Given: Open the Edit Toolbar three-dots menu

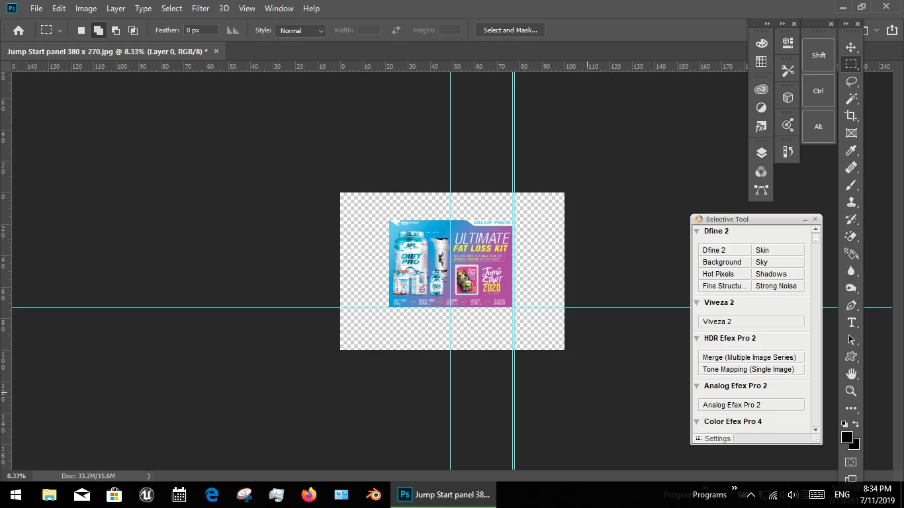Looking at the screenshot, I should [x=851, y=408].
